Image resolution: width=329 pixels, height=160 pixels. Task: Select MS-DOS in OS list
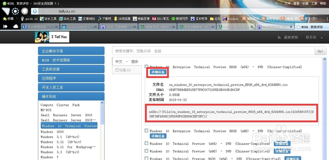[46, 110]
